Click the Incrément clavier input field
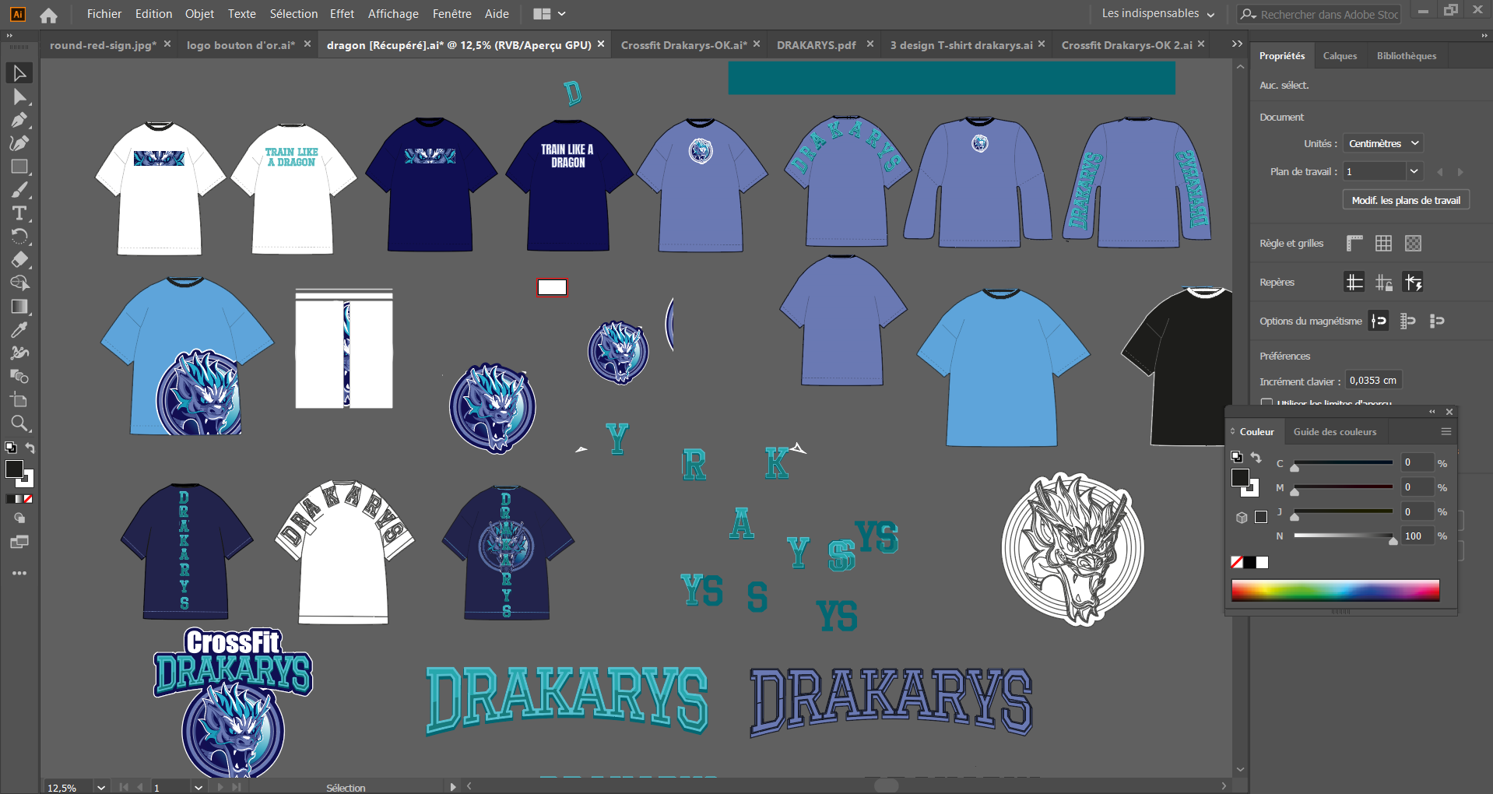 pyautogui.click(x=1374, y=380)
